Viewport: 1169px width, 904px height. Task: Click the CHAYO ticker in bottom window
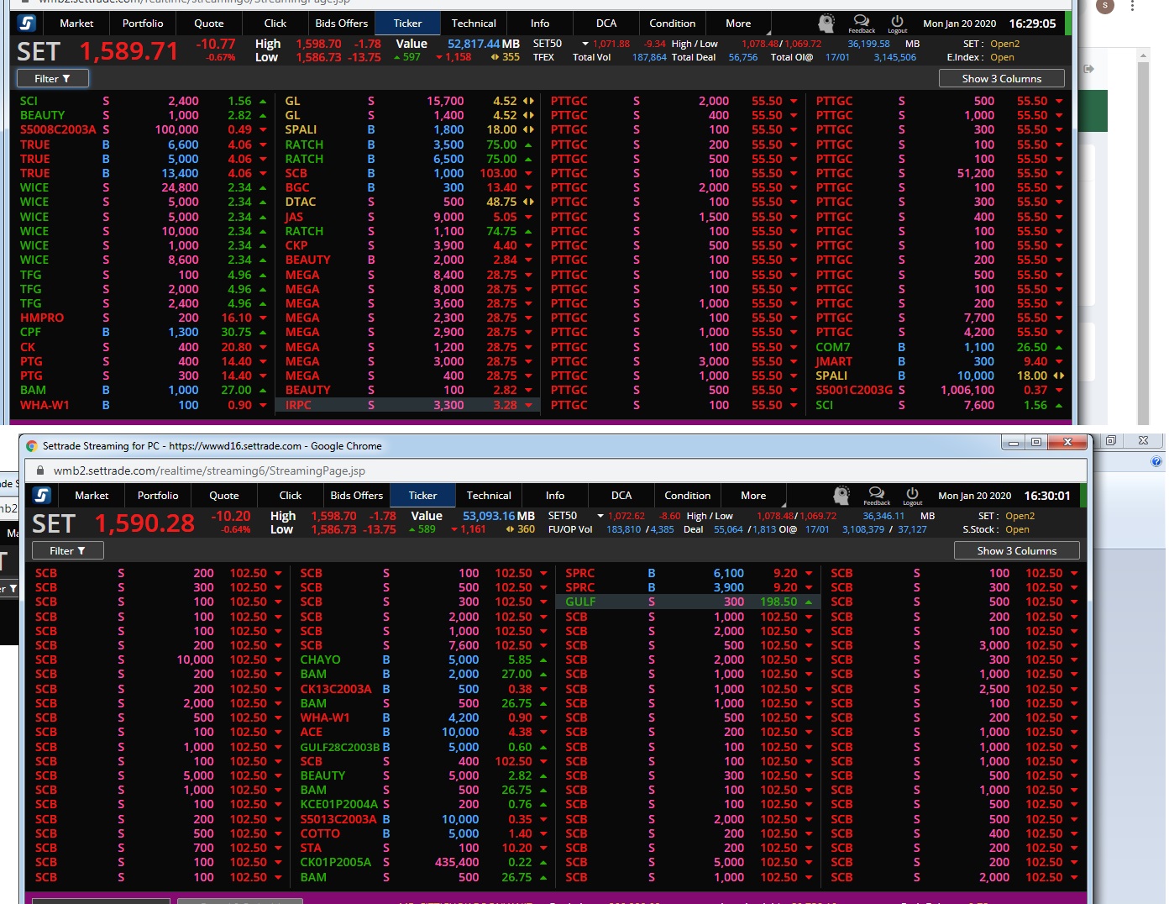point(321,660)
